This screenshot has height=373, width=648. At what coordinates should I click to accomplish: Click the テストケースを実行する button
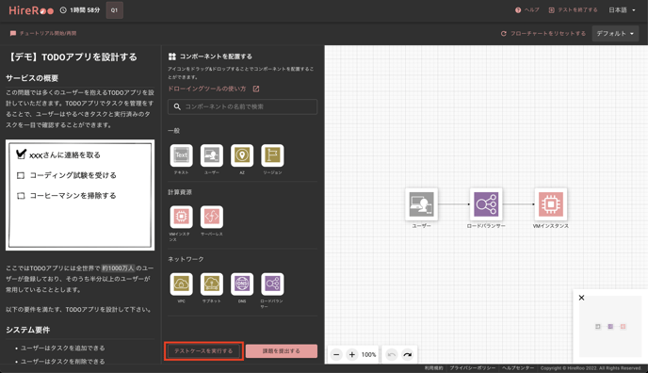pos(203,351)
